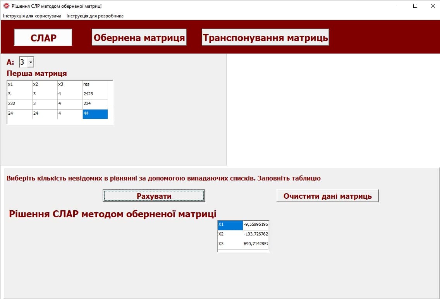
Task: Open the Транспонування матриць section
Action: coord(265,37)
